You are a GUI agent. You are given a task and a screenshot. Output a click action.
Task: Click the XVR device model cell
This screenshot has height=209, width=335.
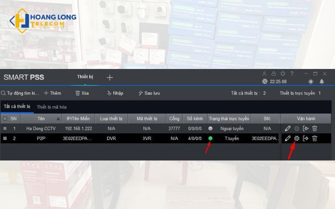click(x=147, y=138)
